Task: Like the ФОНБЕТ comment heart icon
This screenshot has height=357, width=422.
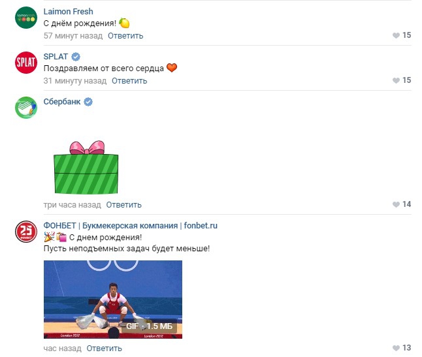Action: [396, 348]
